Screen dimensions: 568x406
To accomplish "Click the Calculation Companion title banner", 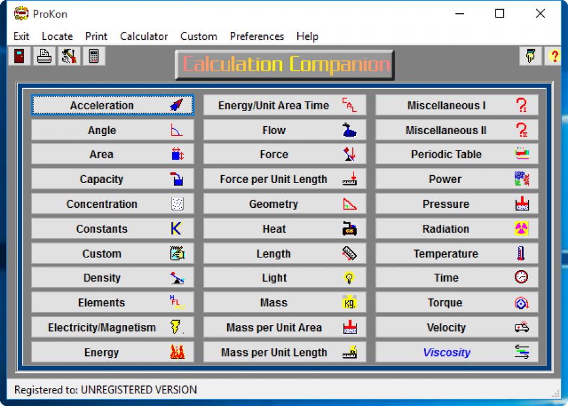I will 285,65.
